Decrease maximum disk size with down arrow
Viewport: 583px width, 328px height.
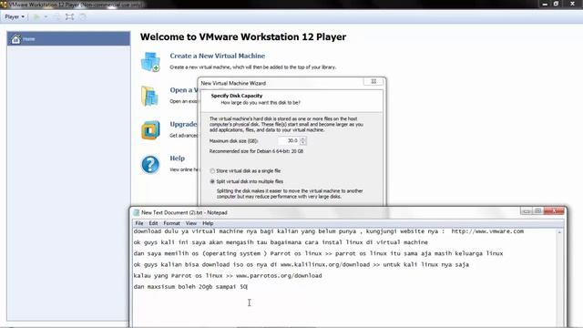click(x=303, y=143)
